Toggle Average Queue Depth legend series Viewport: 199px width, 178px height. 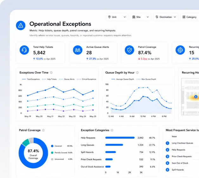pos(123,79)
